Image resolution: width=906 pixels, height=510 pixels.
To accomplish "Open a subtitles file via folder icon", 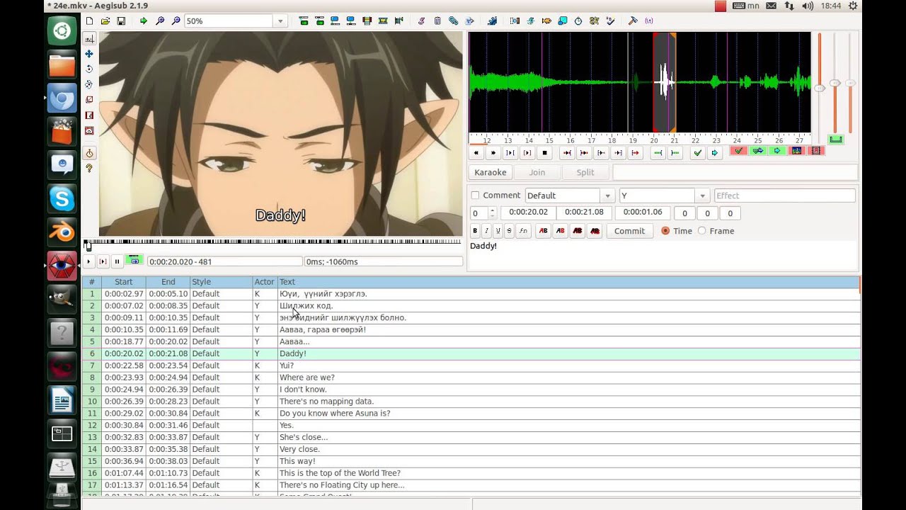I will [x=105, y=21].
